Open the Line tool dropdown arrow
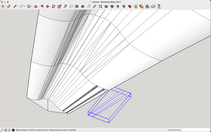This screenshot has height=132, width=211. (x=18, y=7)
